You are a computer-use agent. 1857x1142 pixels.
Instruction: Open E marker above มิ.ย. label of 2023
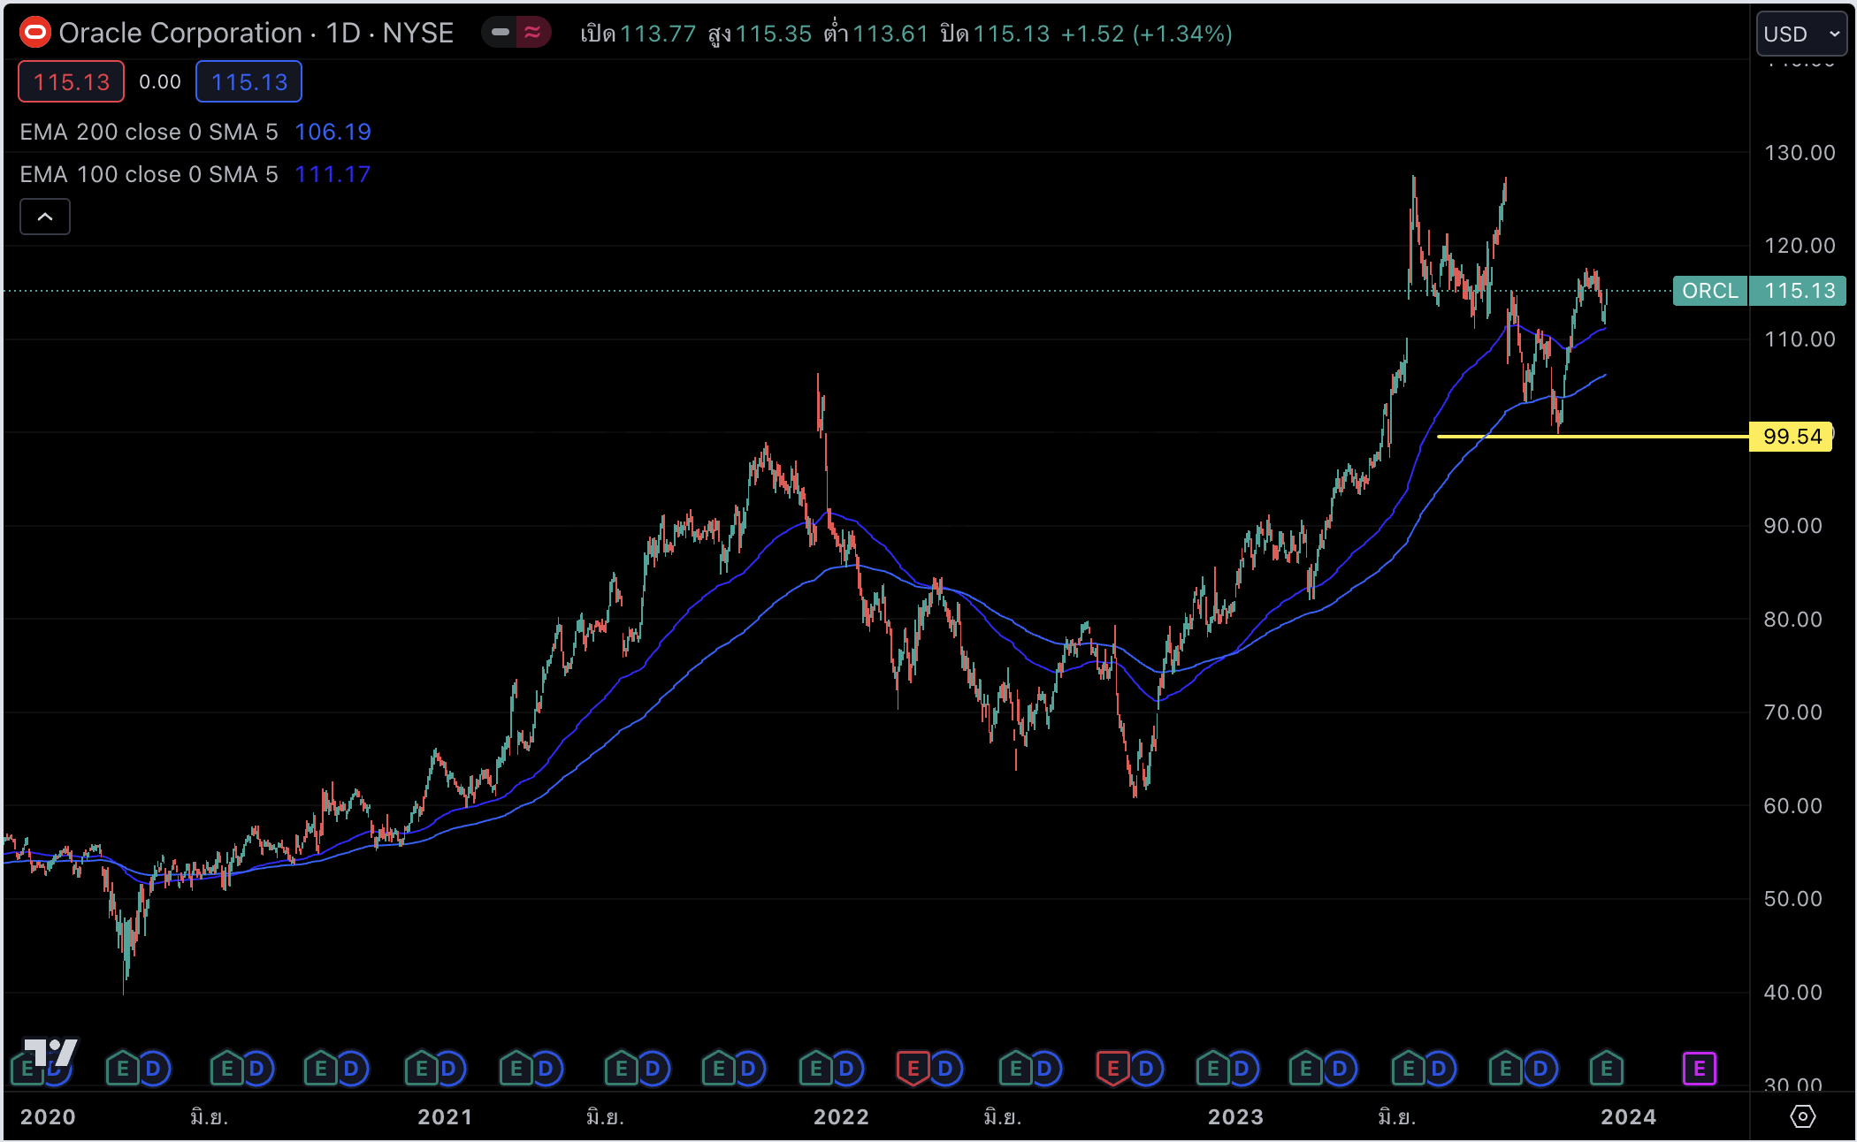[x=1409, y=1070]
